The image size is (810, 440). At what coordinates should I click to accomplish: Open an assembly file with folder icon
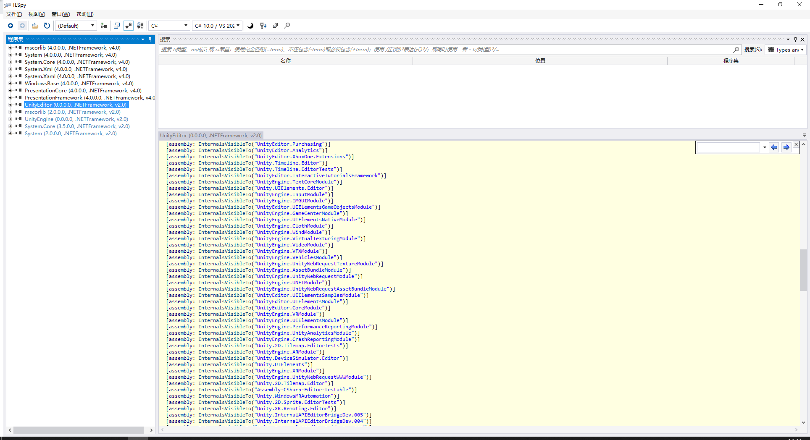point(35,26)
